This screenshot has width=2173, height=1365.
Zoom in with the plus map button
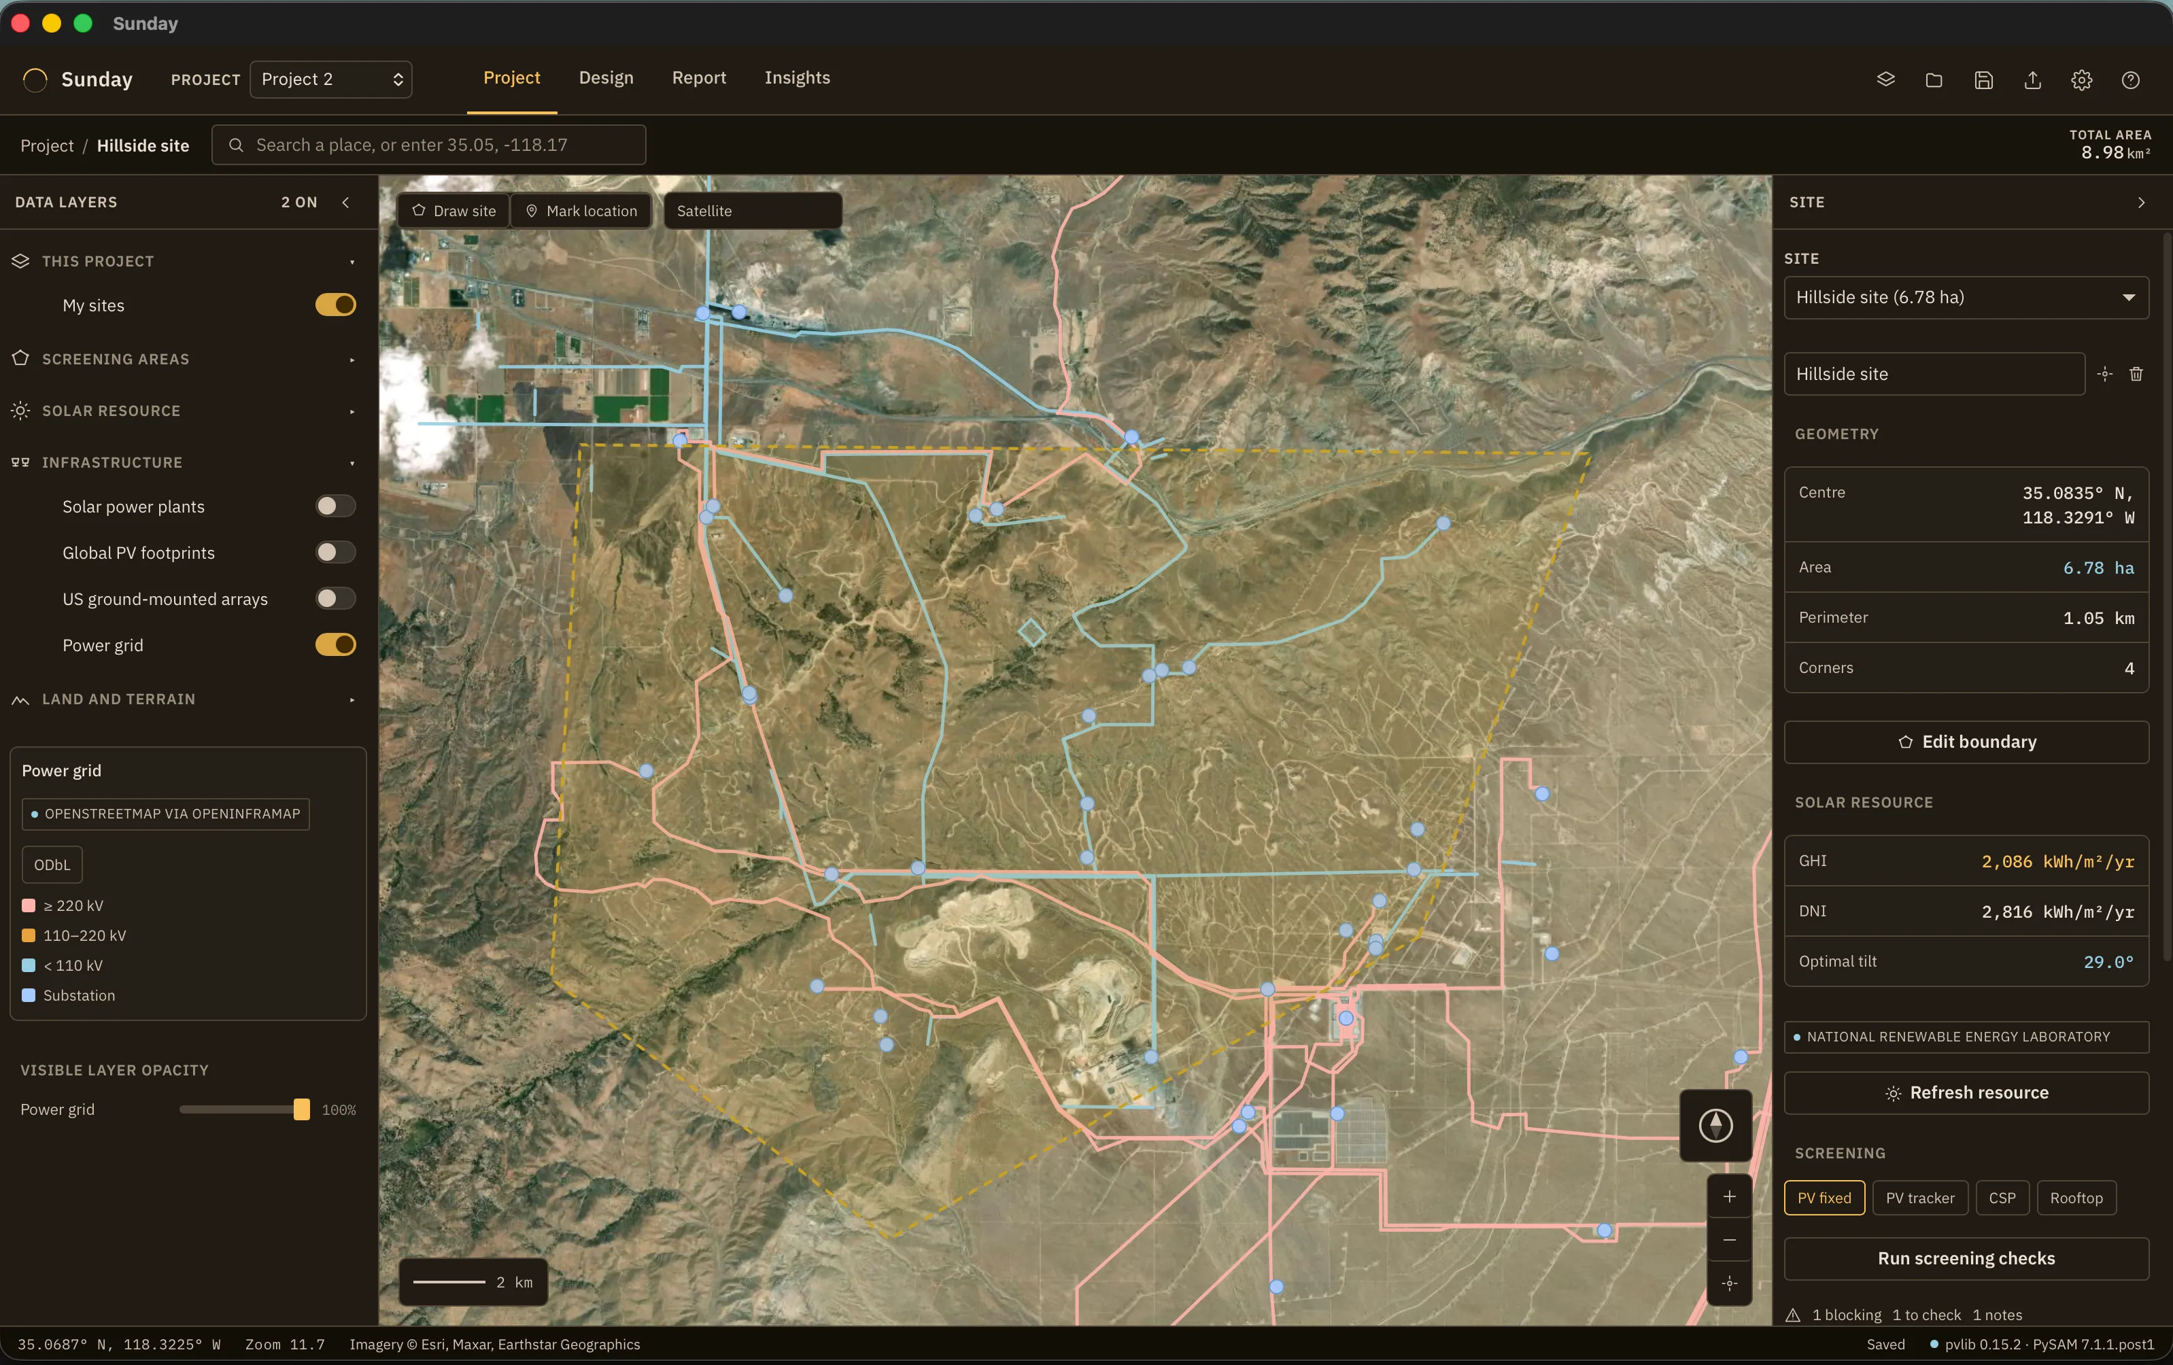[1729, 1196]
